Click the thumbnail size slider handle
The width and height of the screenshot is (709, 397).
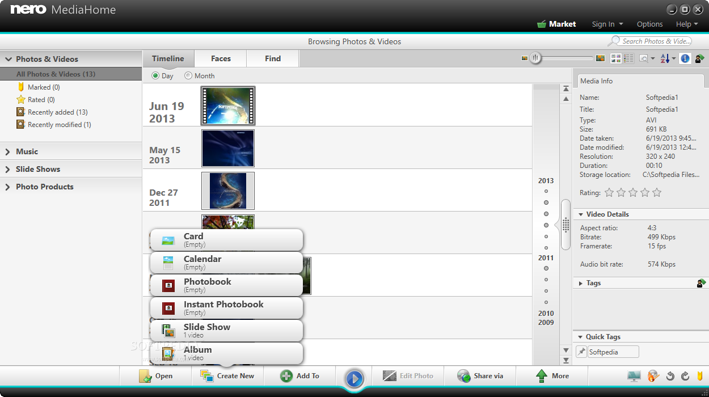tap(535, 58)
